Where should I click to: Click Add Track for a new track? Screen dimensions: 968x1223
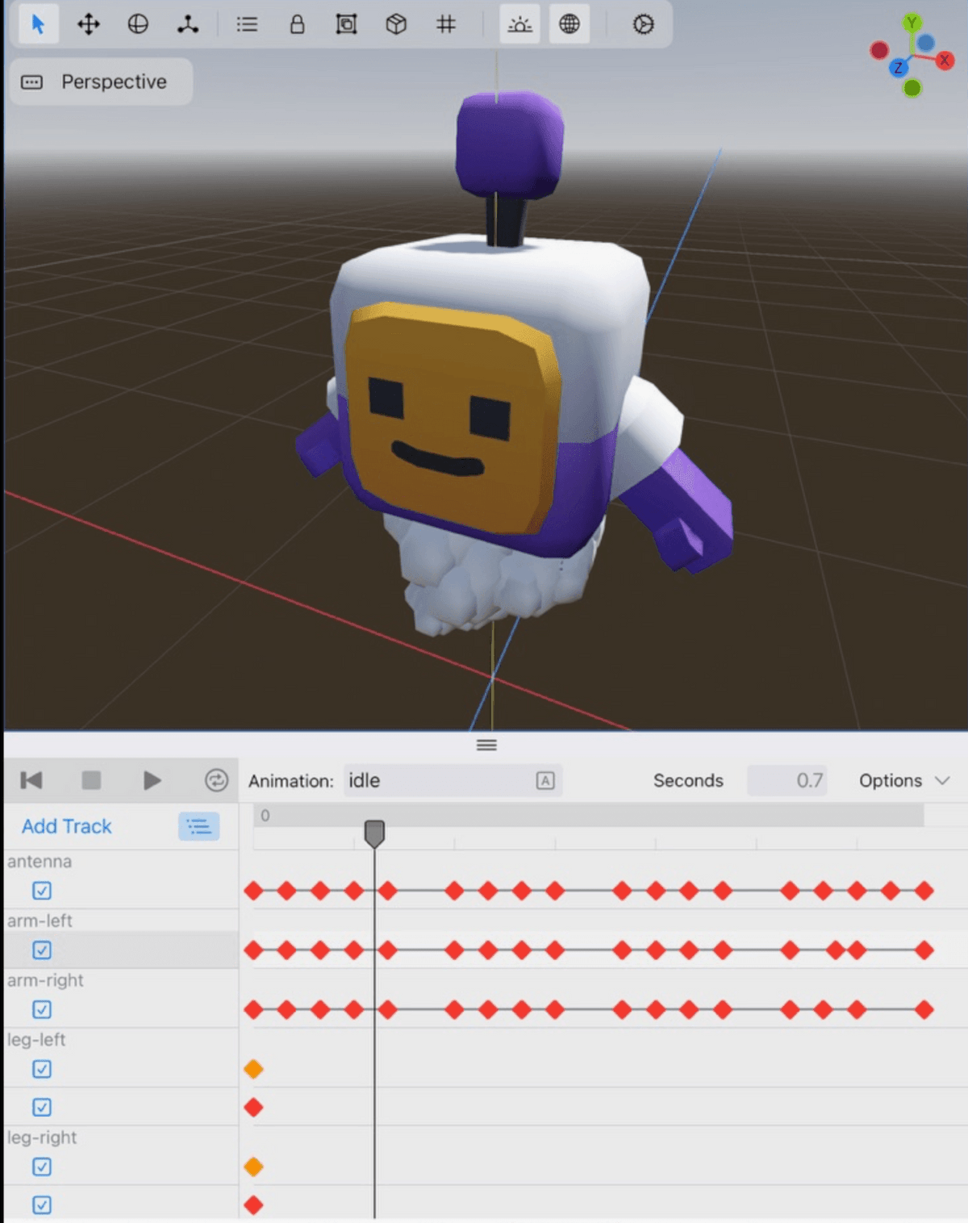pyautogui.click(x=66, y=826)
